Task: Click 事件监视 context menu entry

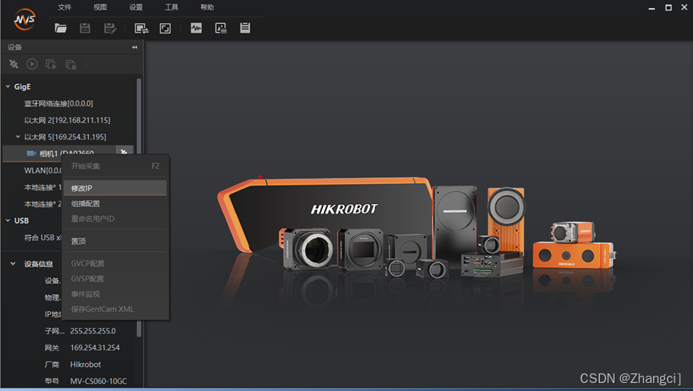Action: 115,294
